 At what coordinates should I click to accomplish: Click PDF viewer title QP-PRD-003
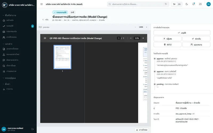(x=76, y=38)
